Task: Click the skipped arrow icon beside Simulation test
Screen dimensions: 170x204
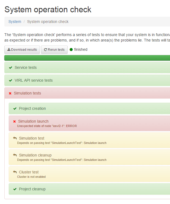Action: (x=15, y=138)
